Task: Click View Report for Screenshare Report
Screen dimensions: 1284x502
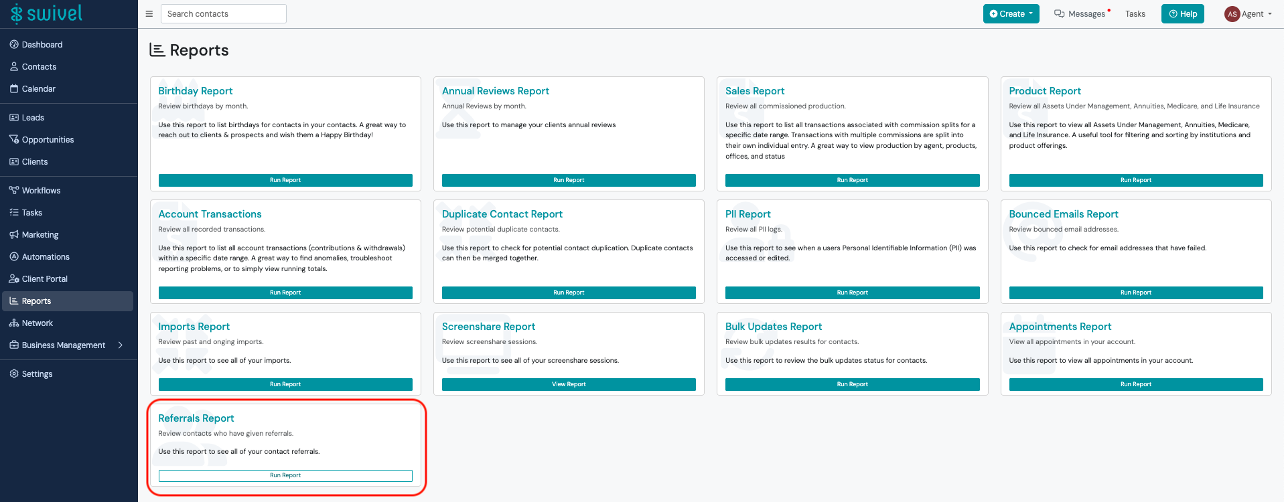Action: pyautogui.click(x=569, y=385)
